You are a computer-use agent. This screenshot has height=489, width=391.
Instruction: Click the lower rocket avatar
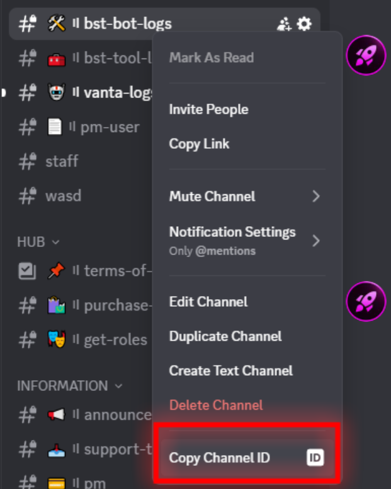pos(366,302)
